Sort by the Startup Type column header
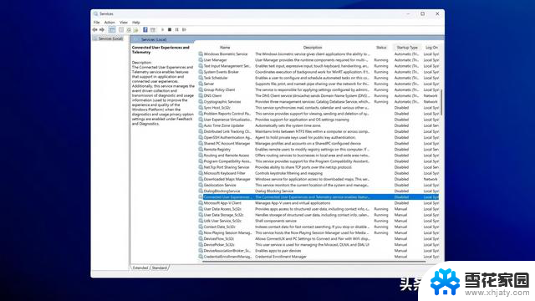 point(407,48)
